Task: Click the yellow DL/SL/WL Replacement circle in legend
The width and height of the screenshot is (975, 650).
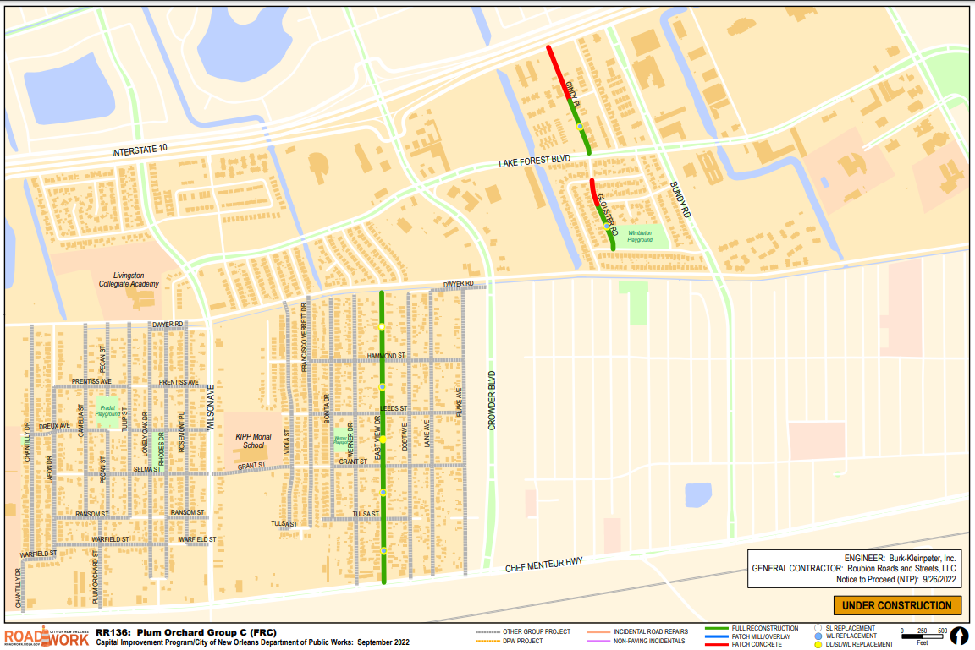Action: pyautogui.click(x=818, y=644)
